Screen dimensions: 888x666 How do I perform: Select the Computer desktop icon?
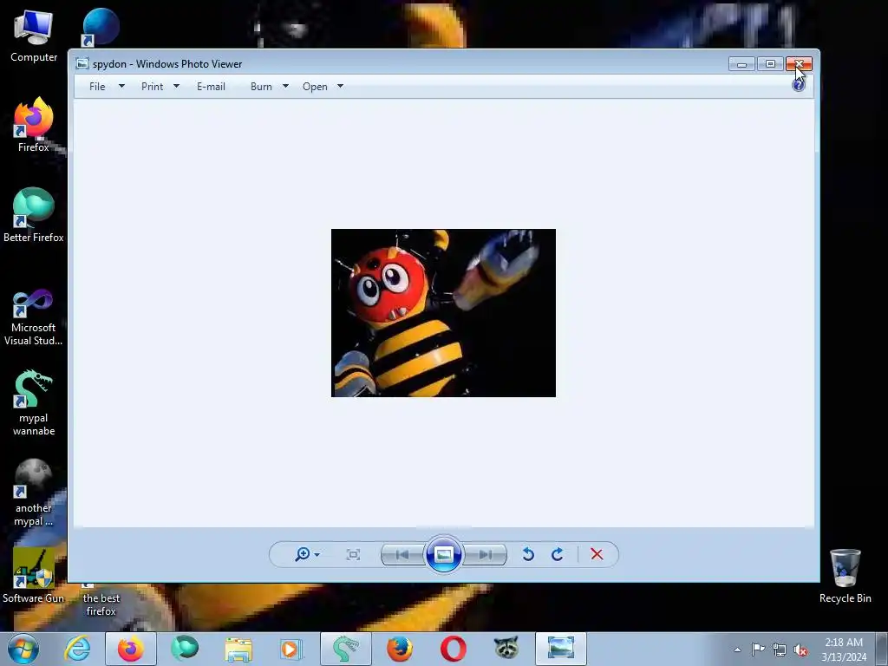tap(34, 36)
